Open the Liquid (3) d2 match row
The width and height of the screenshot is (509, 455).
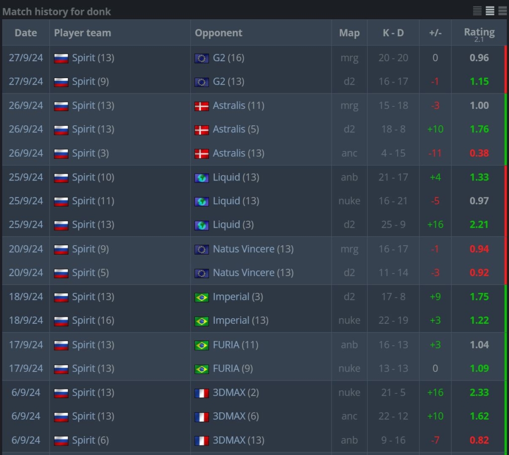[x=254, y=225]
